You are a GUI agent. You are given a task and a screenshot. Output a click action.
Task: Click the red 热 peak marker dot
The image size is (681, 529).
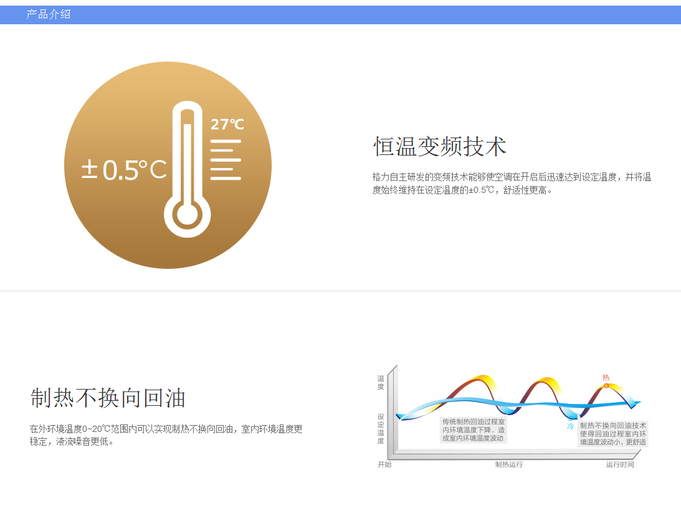click(x=606, y=386)
